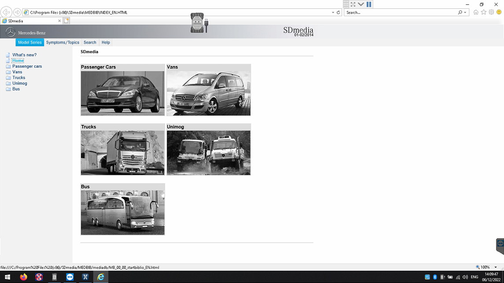This screenshot has width=504, height=283.
Task: Open the Help menu tab
Action: (106, 43)
